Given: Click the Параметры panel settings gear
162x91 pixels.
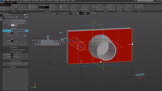Looking at the screenshot, I should [x=28, y=13].
